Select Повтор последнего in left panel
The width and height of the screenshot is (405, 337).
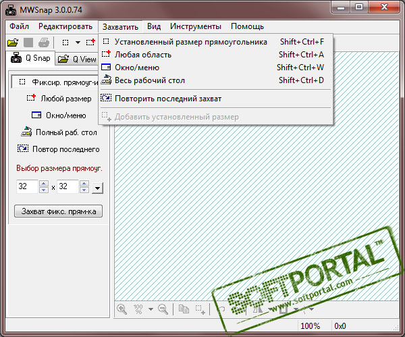59,149
